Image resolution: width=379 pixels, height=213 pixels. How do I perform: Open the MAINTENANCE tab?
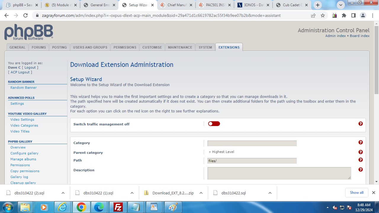coord(180,47)
